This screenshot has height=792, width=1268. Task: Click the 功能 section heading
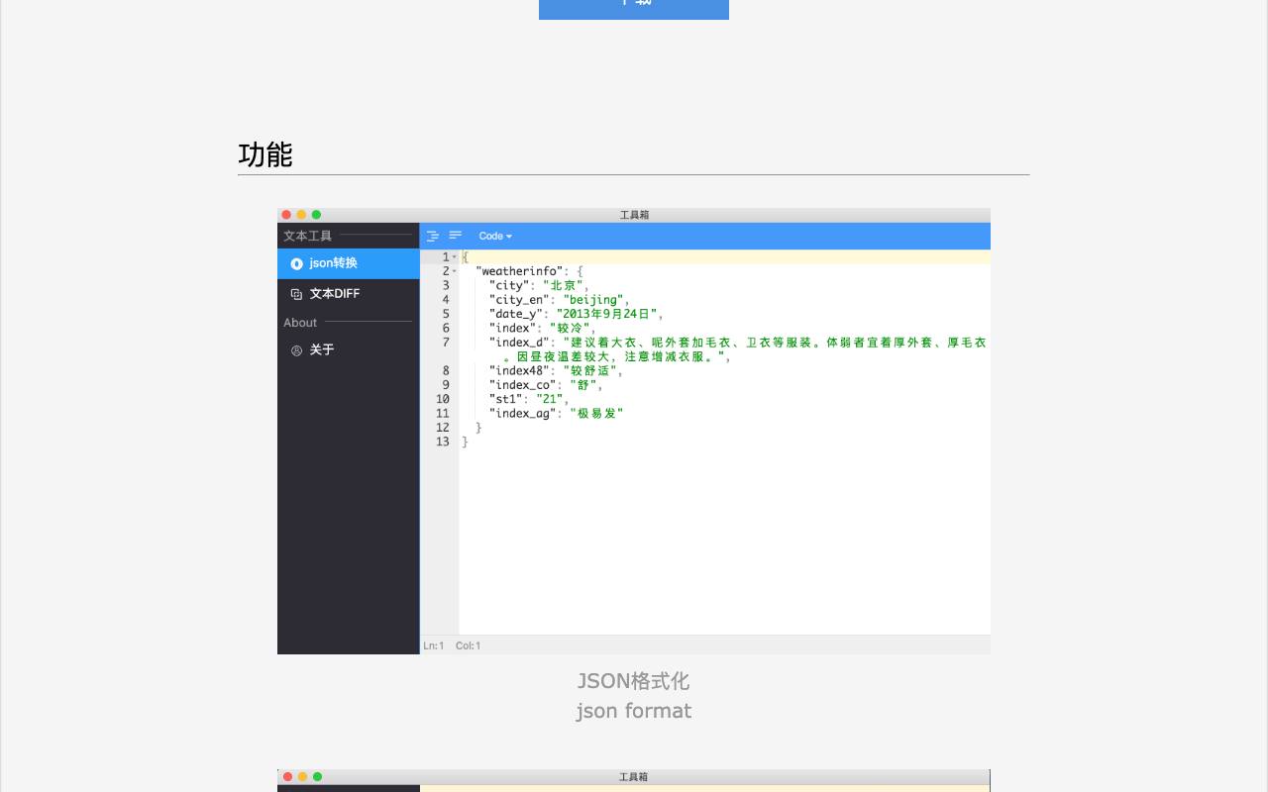(265, 154)
